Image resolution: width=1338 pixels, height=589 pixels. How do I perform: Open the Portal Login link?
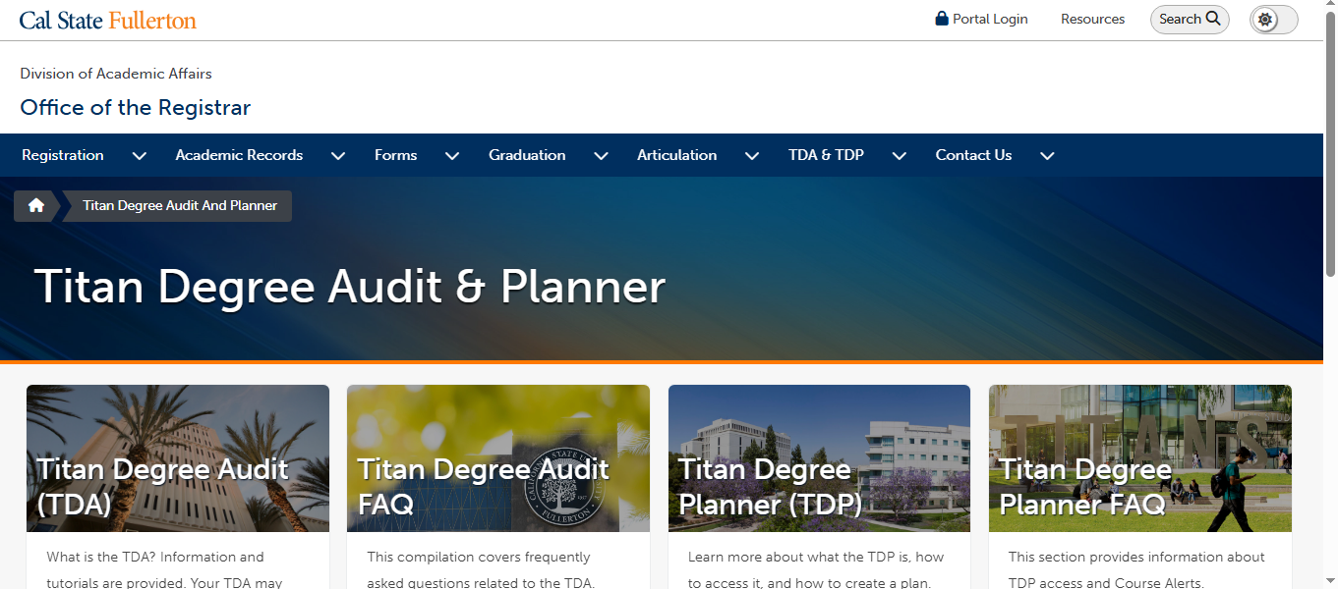[x=981, y=19]
